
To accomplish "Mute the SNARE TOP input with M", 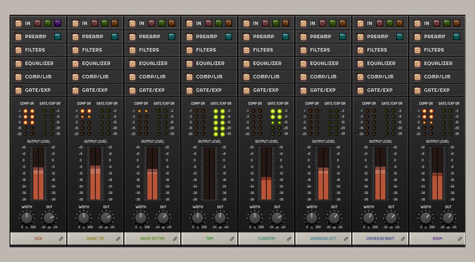I will click(94, 23).
